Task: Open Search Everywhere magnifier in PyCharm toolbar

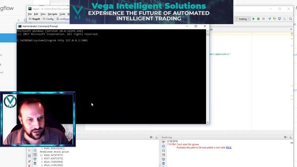Action: point(291,19)
